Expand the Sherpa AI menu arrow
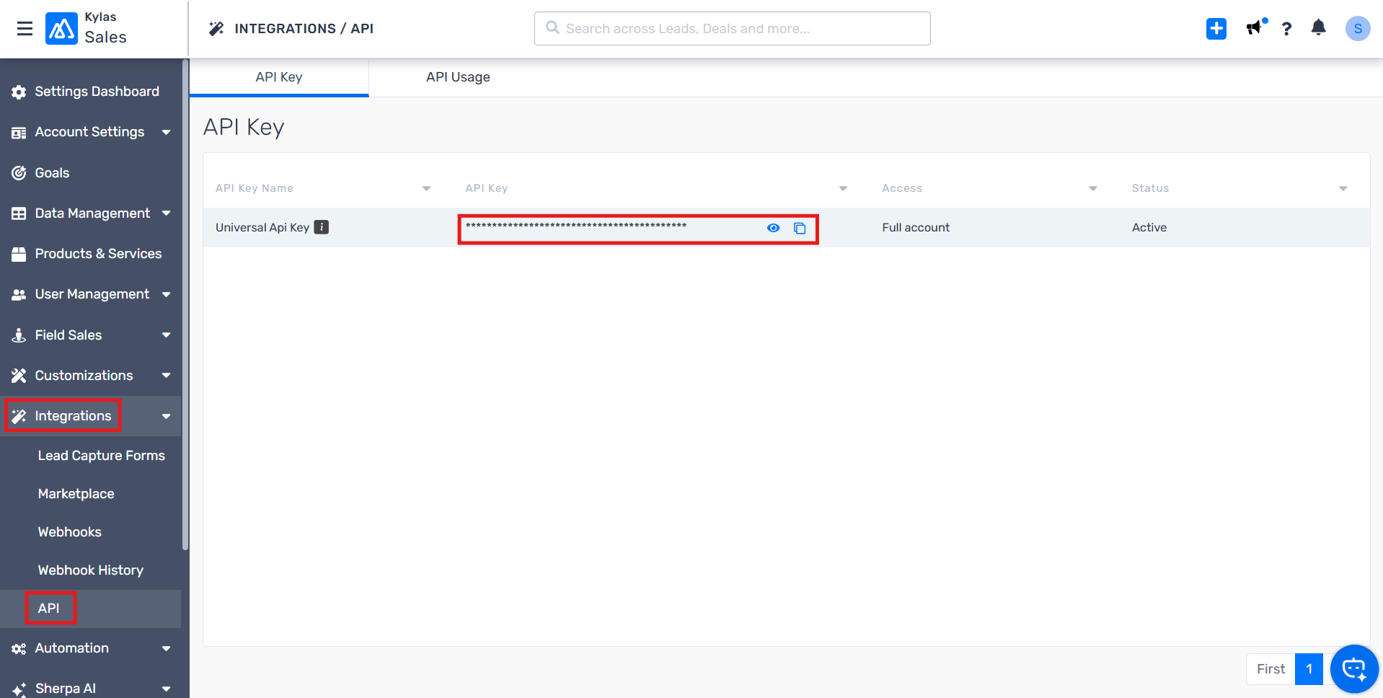This screenshot has width=1383, height=698. click(167, 689)
